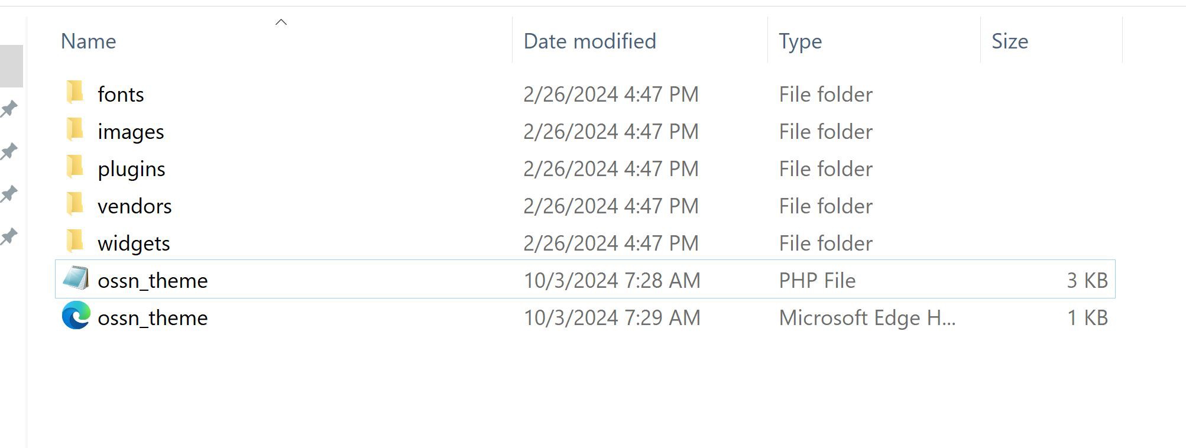Click the bottommost pin icon in sidebar
Screen dimensions: 1186x448
click(9, 237)
